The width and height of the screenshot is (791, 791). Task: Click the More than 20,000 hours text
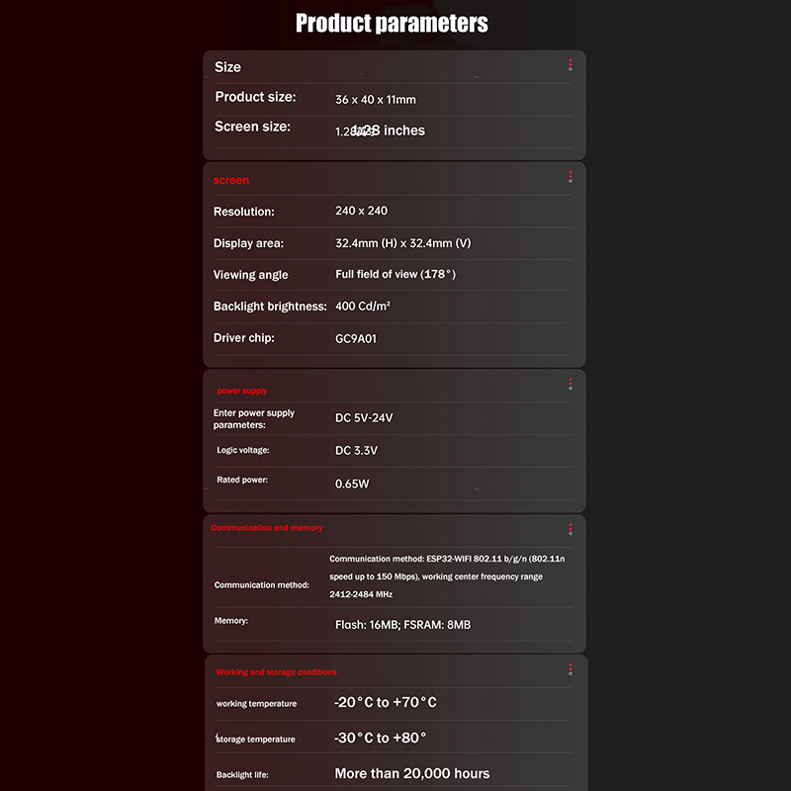point(412,773)
